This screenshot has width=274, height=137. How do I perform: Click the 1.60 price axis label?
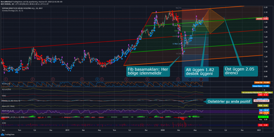(x=266, y=37)
